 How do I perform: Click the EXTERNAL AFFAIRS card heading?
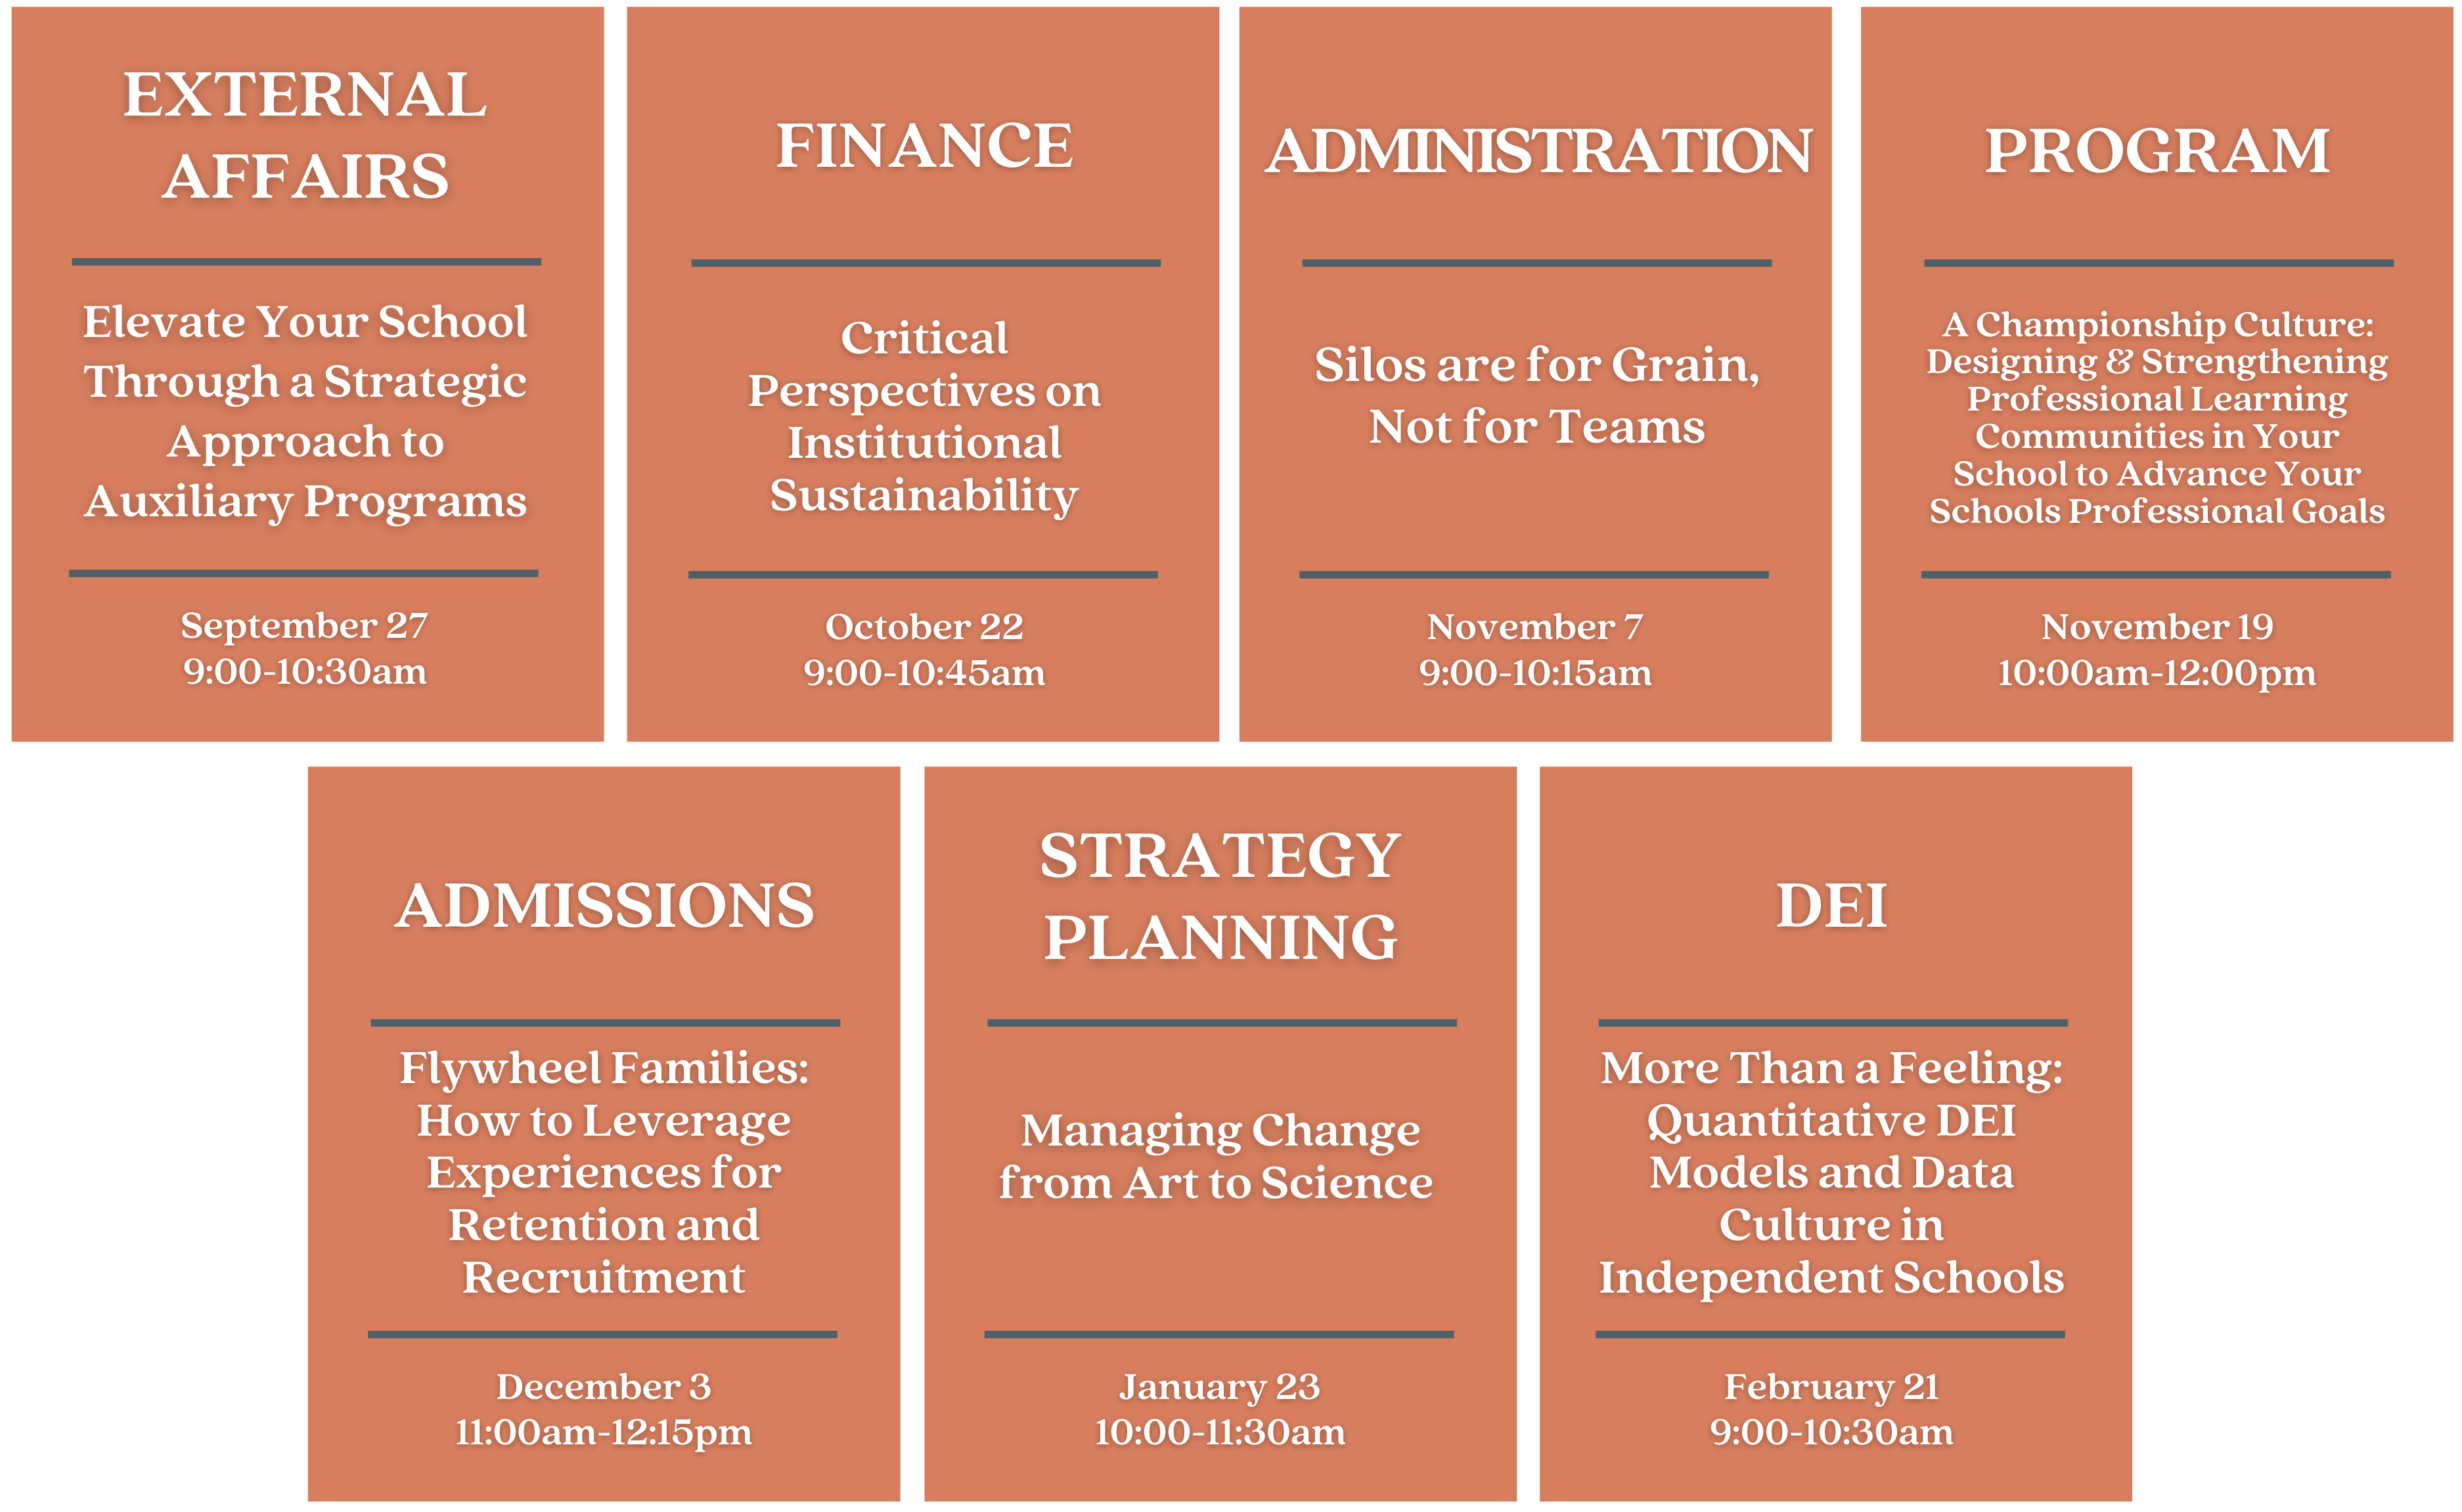[305, 135]
